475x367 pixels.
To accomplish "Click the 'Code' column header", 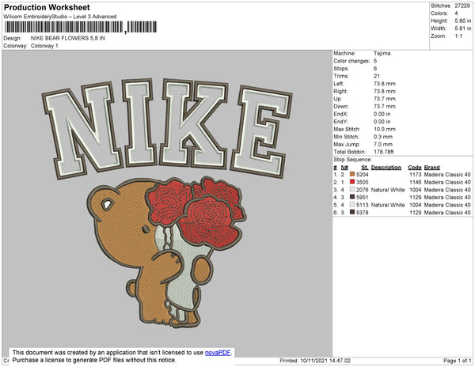I will 415,168.
